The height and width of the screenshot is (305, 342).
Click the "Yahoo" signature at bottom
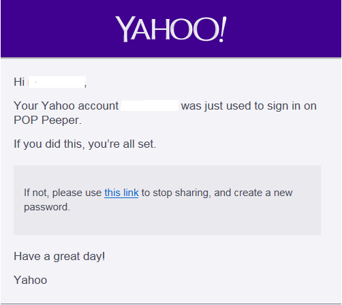pos(31,280)
